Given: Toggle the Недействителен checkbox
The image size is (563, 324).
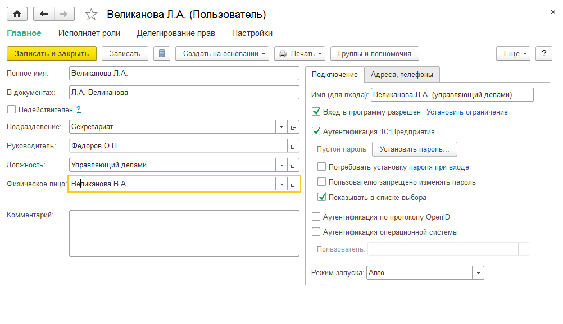Looking at the screenshot, I should (11, 109).
